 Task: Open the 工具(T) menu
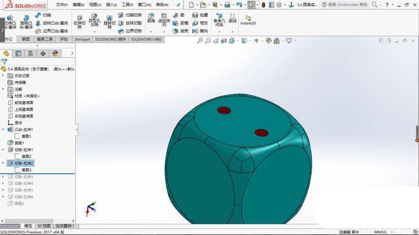point(127,5)
